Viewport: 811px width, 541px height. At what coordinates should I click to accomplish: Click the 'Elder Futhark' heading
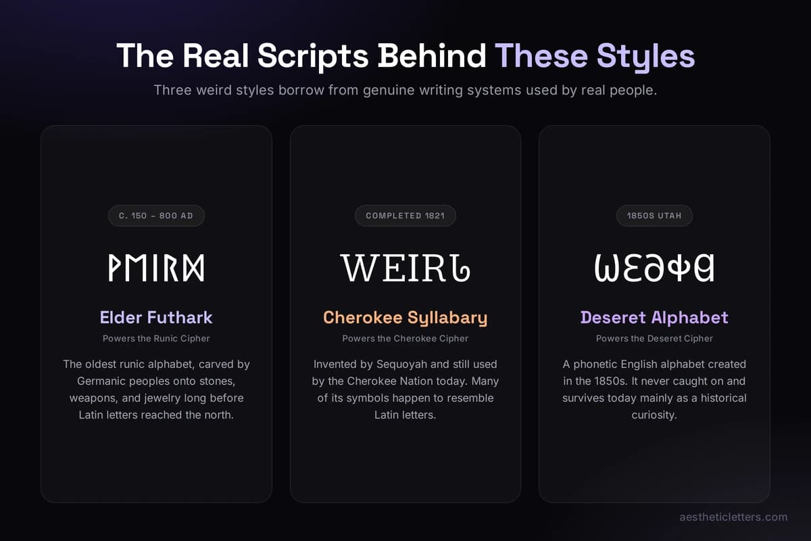click(x=156, y=317)
